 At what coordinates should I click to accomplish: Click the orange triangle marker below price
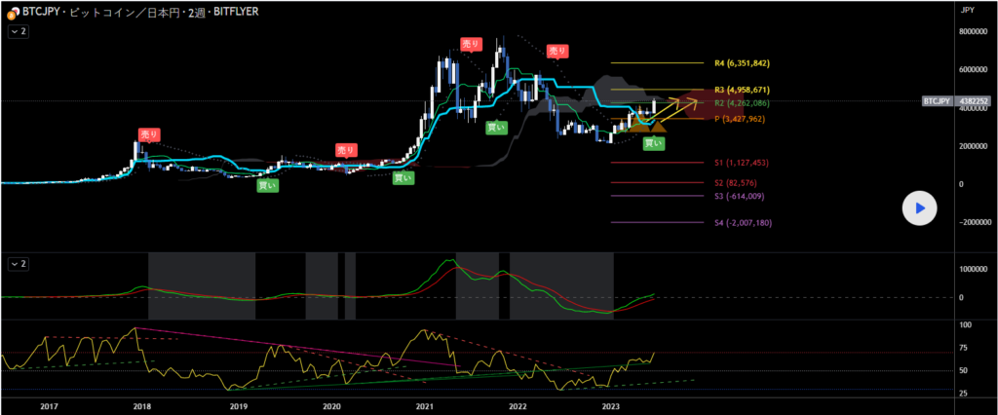tap(658, 126)
